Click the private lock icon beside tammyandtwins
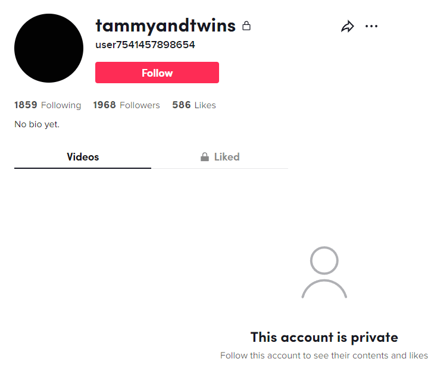Image resolution: width=431 pixels, height=365 pixels. pyautogui.click(x=246, y=26)
